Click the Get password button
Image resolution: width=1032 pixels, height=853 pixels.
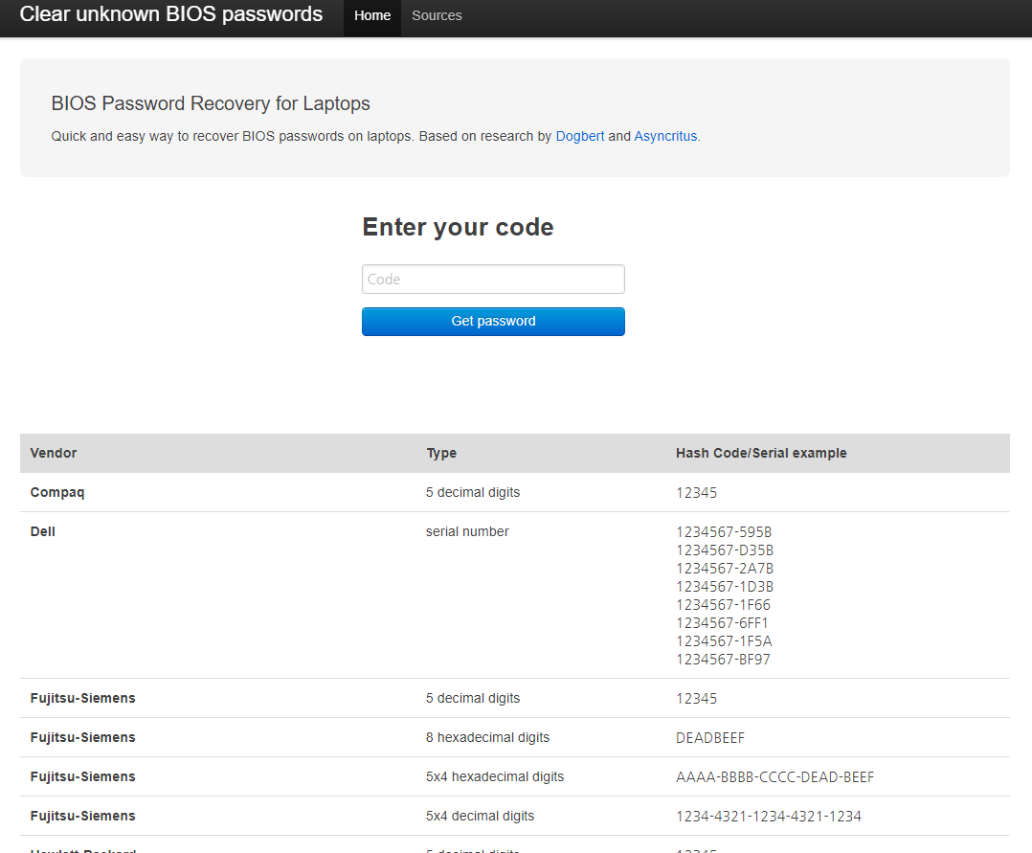tap(493, 322)
